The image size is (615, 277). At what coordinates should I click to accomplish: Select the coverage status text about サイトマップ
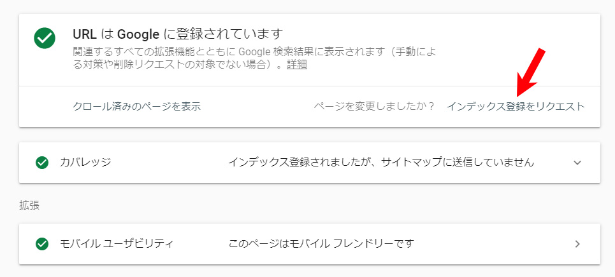[x=381, y=163]
